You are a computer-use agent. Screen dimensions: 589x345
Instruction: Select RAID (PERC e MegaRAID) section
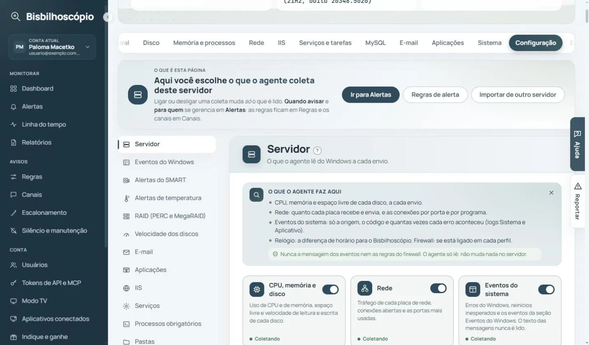tap(167, 216)
